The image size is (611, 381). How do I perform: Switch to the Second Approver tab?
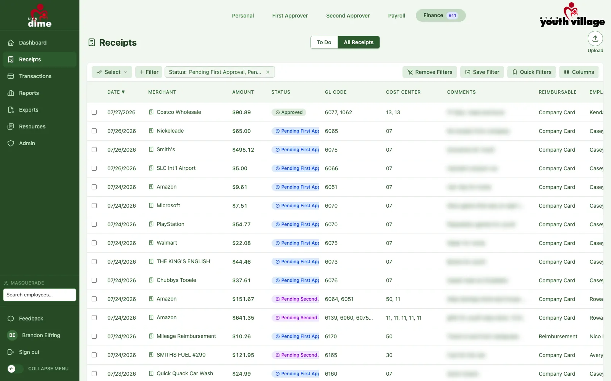[x=348, y=16]
